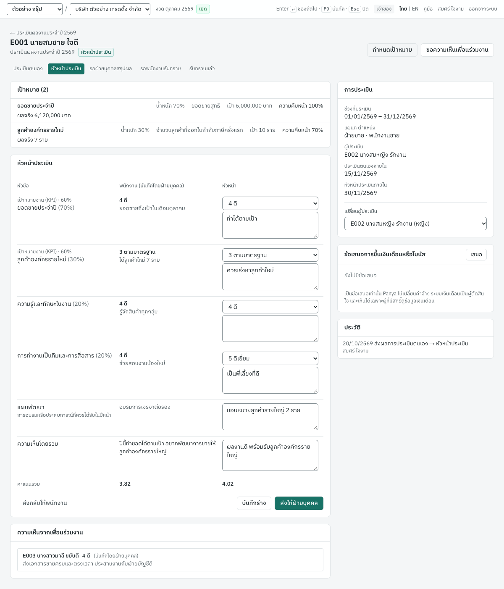
Task: Focus the empty comment box for ความรู้และทักษะในงาน
Action: (x=270, y=329)
